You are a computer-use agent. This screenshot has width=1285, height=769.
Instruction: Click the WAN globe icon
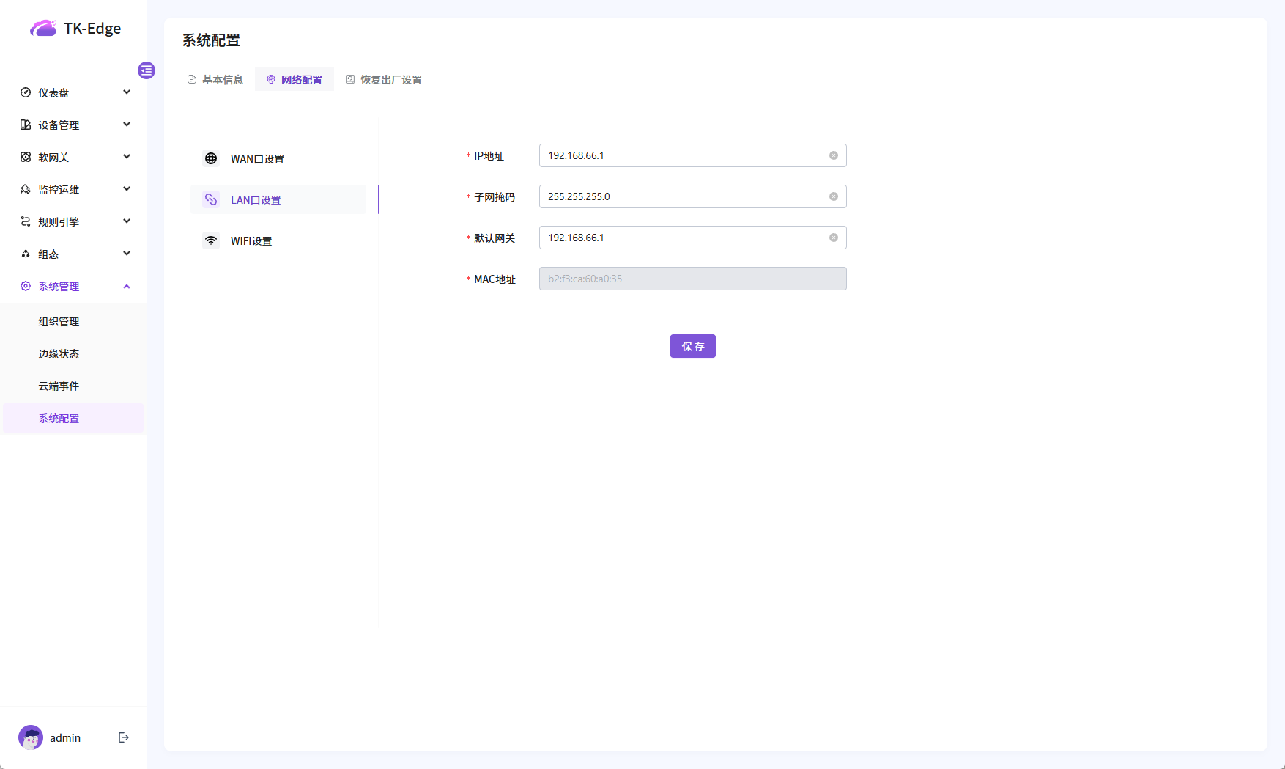tap(211, 158)
